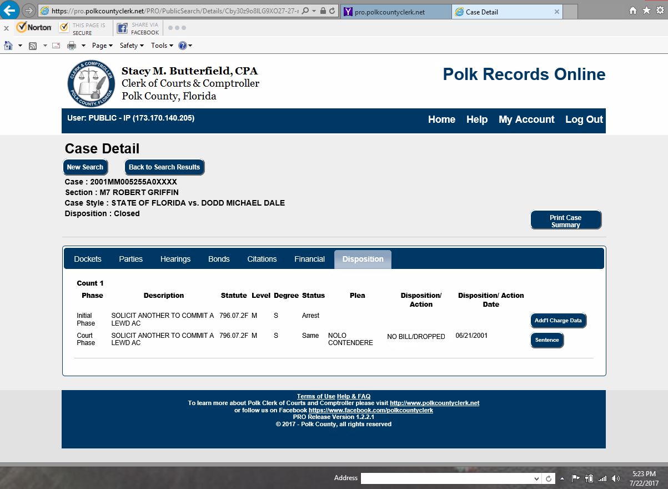
Task: Switch to the Parties tab
Action: [130, 259]
